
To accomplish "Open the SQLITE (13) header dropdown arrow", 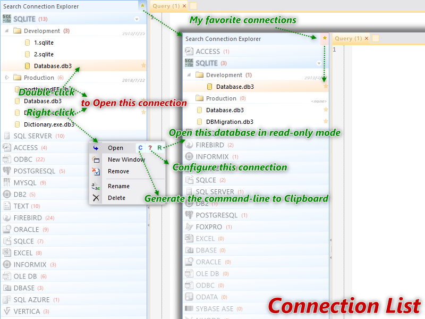I will [137, 19].
